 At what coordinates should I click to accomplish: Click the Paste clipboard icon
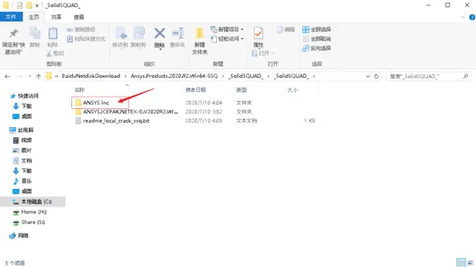(x=53, y=33)
